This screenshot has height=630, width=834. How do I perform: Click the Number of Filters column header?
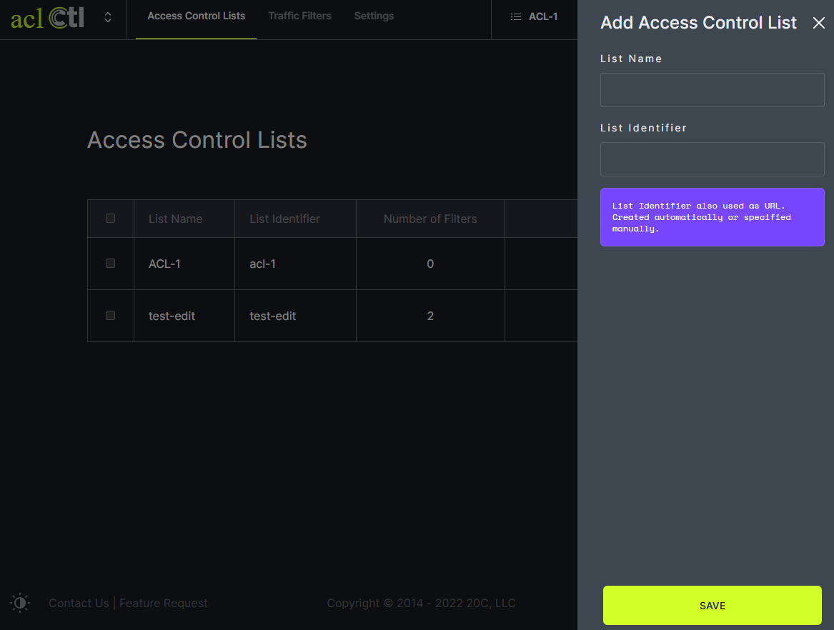(430, 219)
